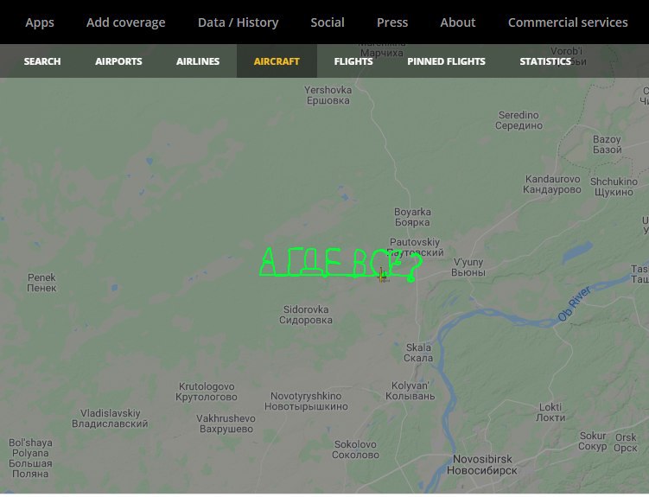The width and height of the screenshot is (649, 497).
Task: Switch to the AIRLINES tab
Action: coord(198,61)
